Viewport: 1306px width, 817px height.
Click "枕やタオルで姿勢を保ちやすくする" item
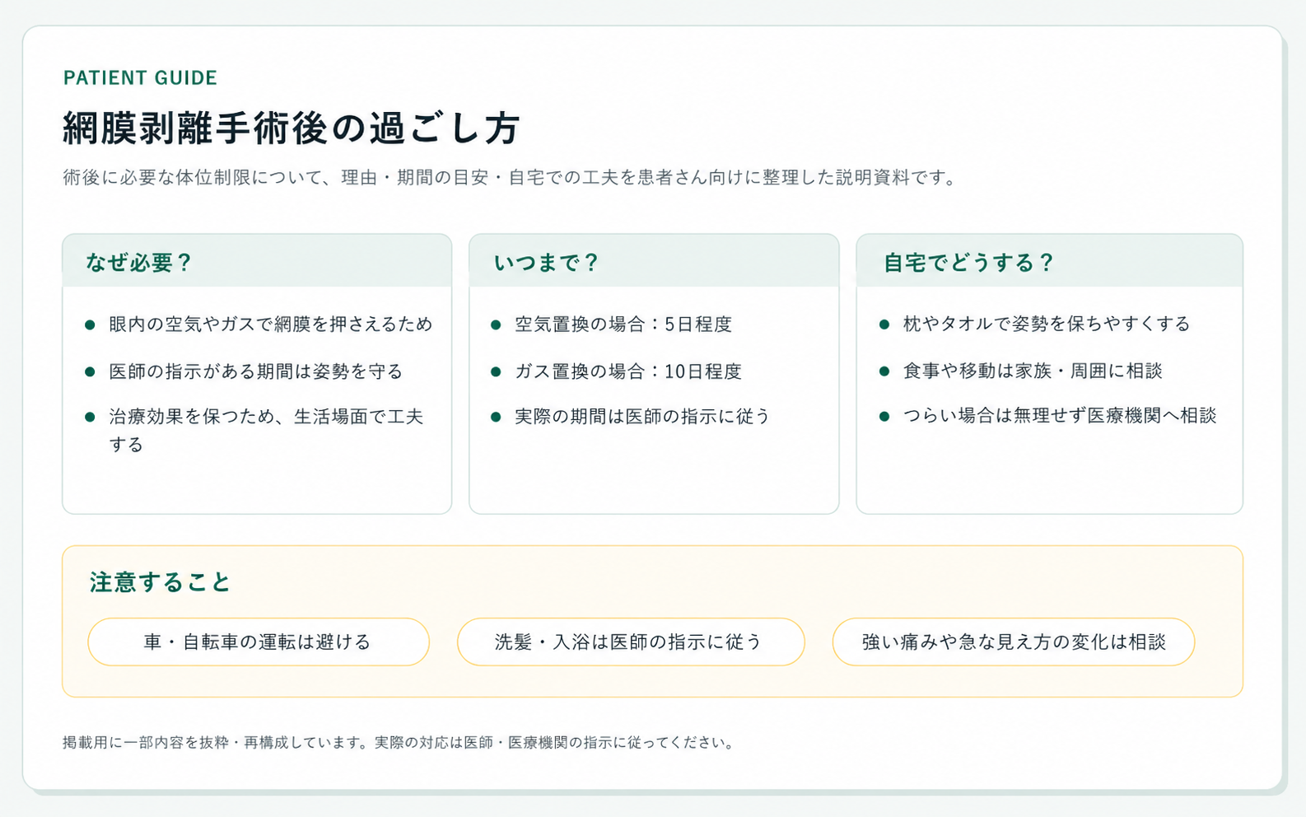coord(1047,324)
